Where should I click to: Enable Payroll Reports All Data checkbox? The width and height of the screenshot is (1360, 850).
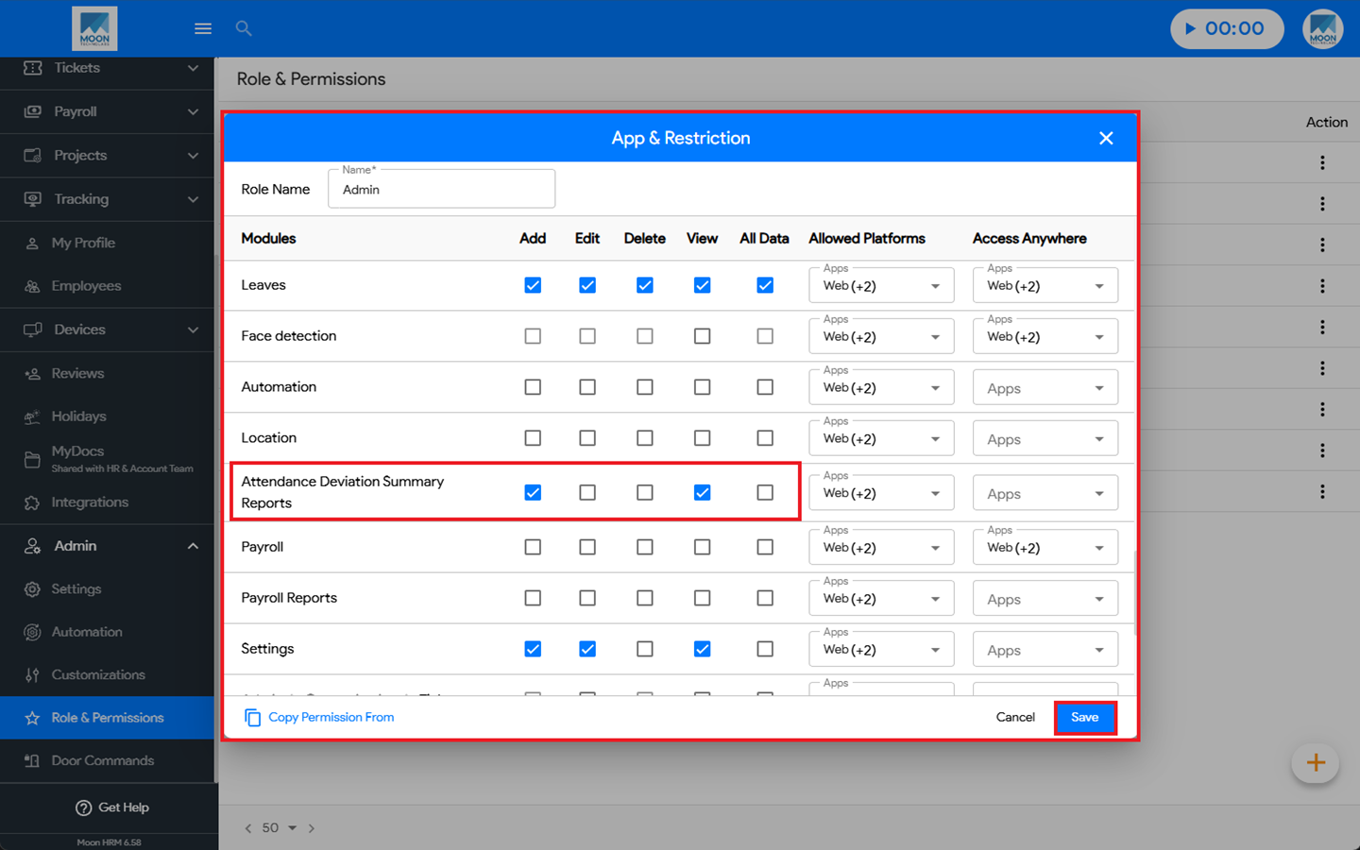click(765, 599)
